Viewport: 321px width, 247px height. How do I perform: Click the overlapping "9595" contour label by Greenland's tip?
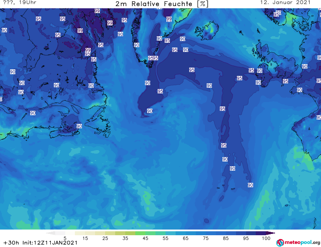[153, 58]
